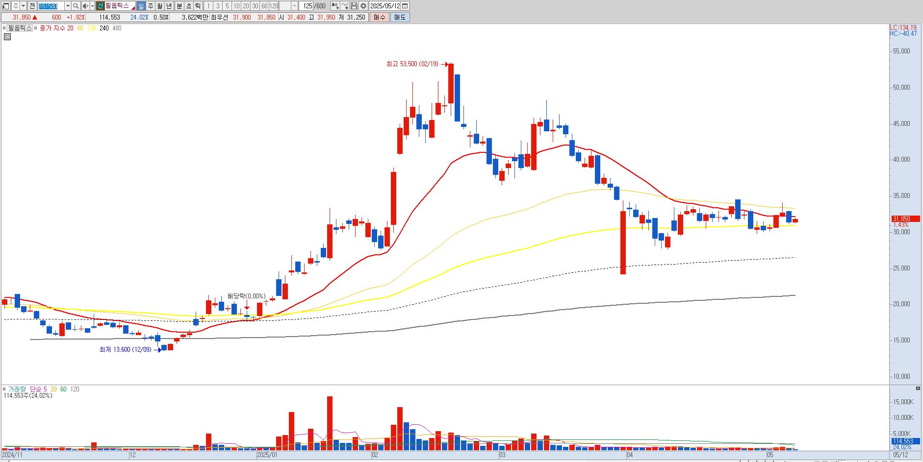
Task: Click the 거래량 volume indicator label
Action: [17, 389]
